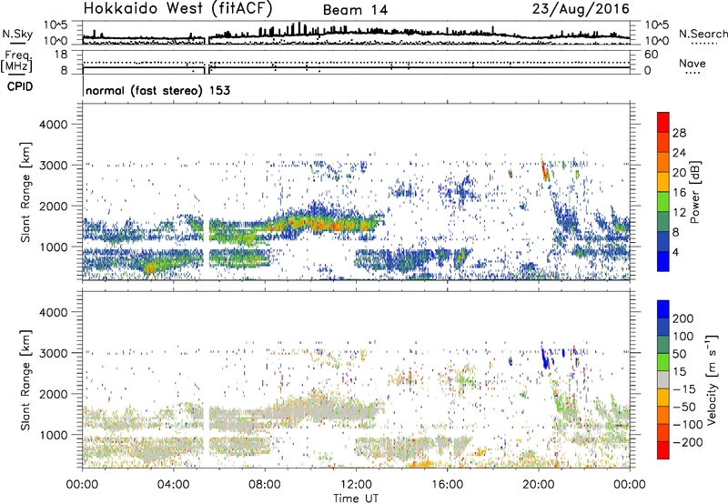The image size is (728, 504).
Task: Click the '4000' tick on the power panel
Action: [54, 125]
